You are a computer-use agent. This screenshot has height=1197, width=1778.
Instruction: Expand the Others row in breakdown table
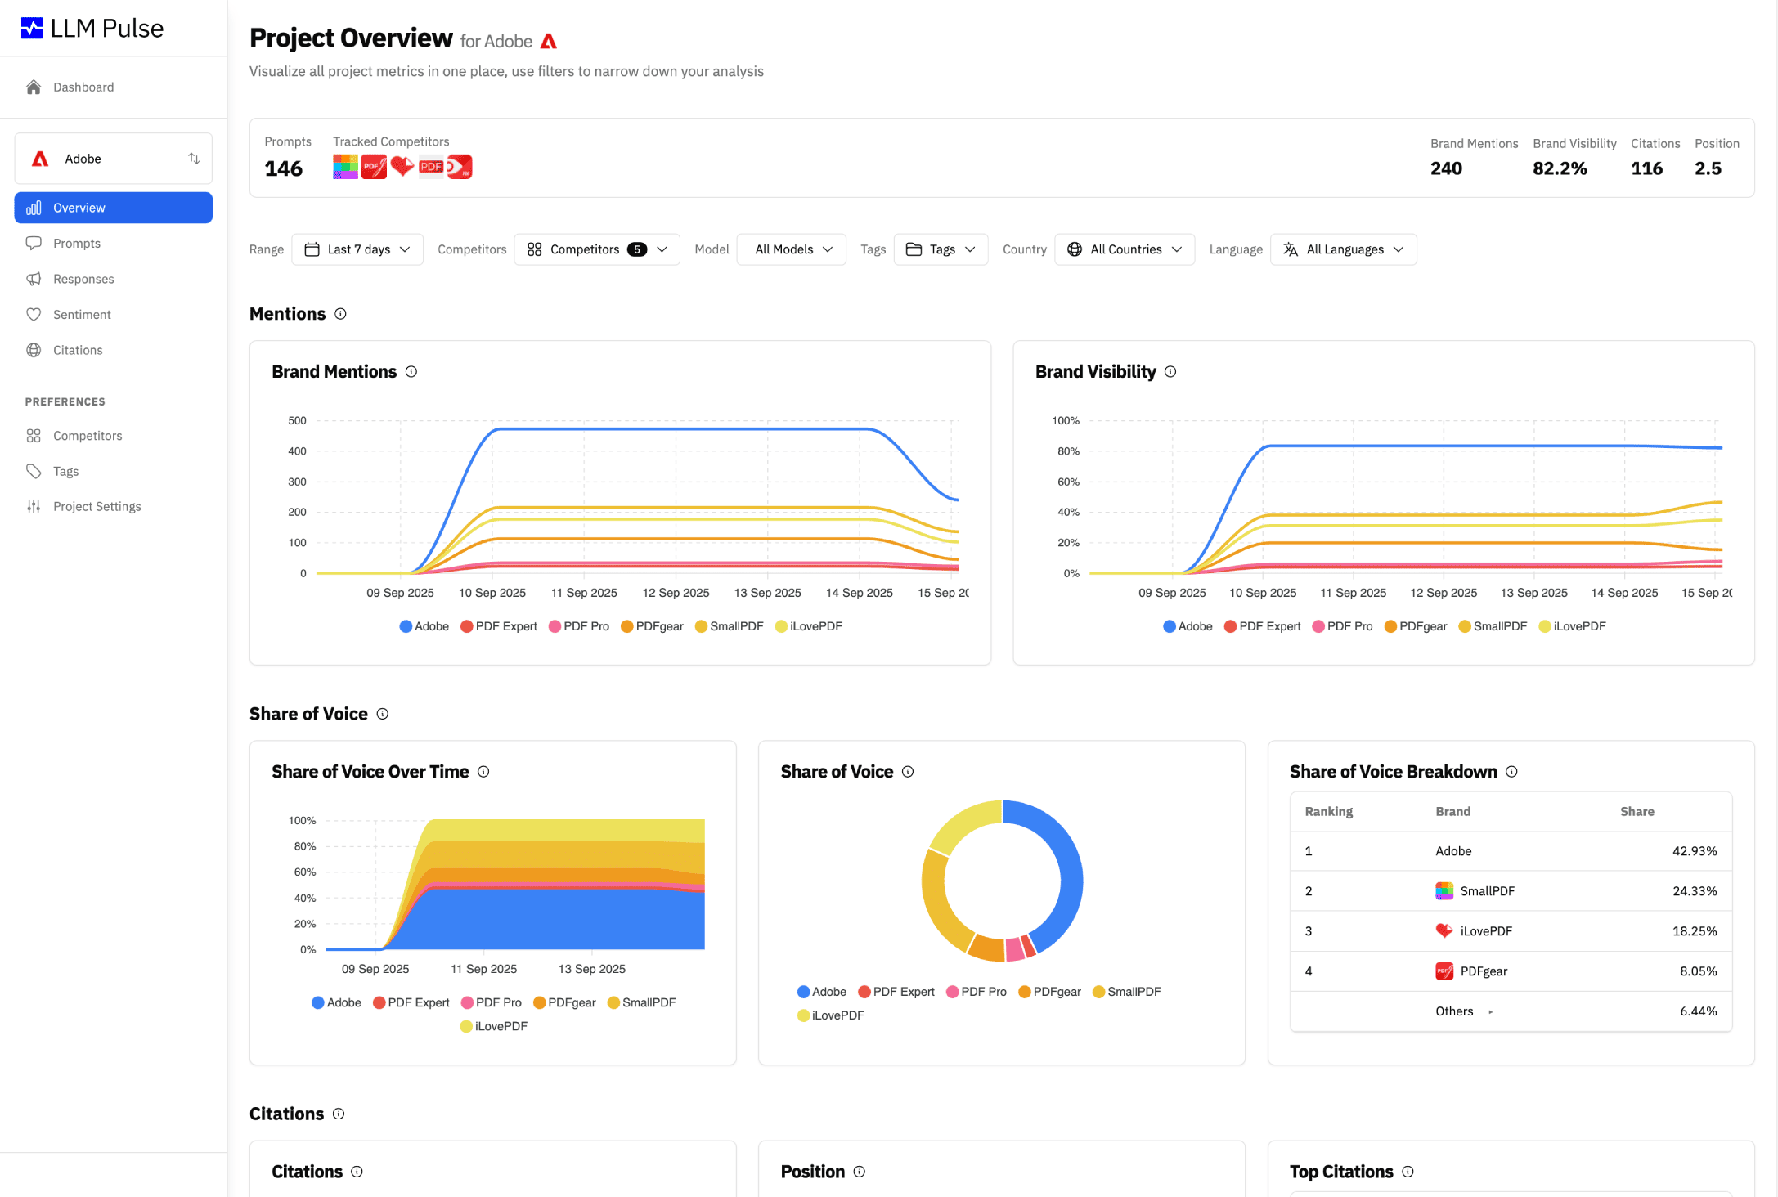point(1490,1012)
